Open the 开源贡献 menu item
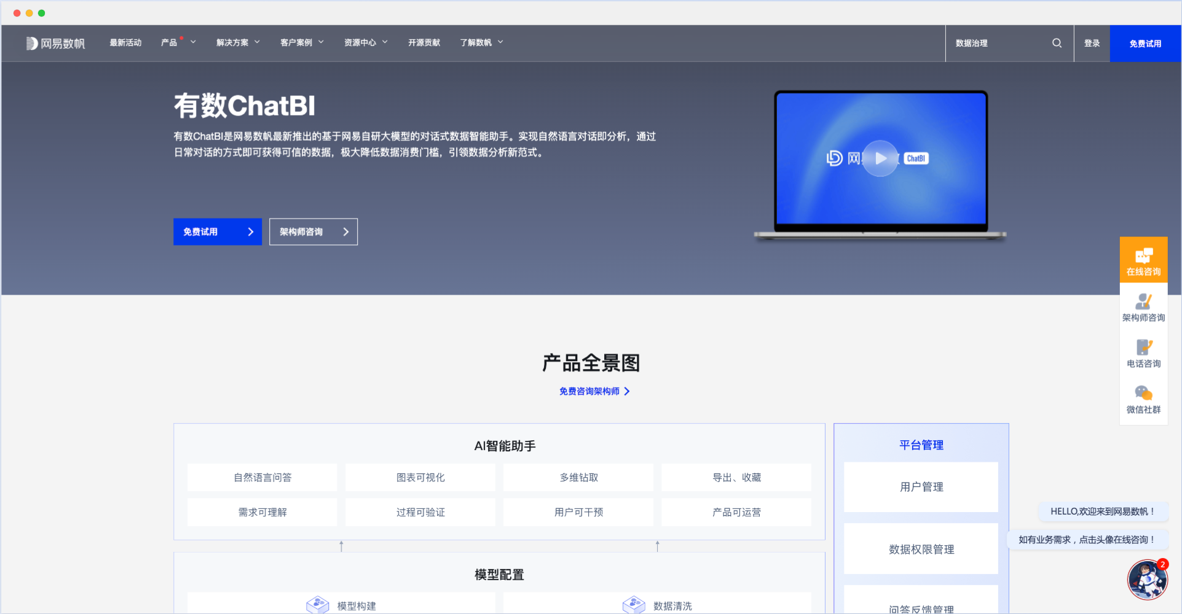 point(424,42)
